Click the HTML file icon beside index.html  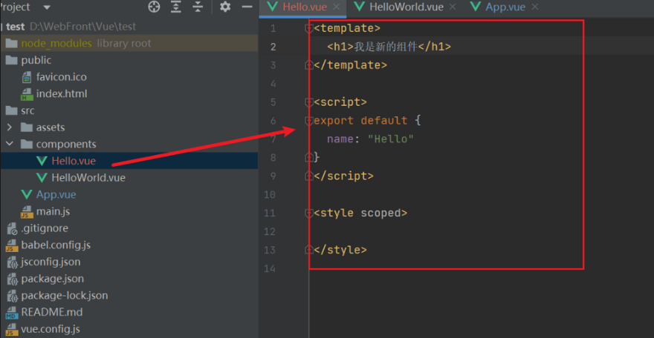[x=27, y=94]
